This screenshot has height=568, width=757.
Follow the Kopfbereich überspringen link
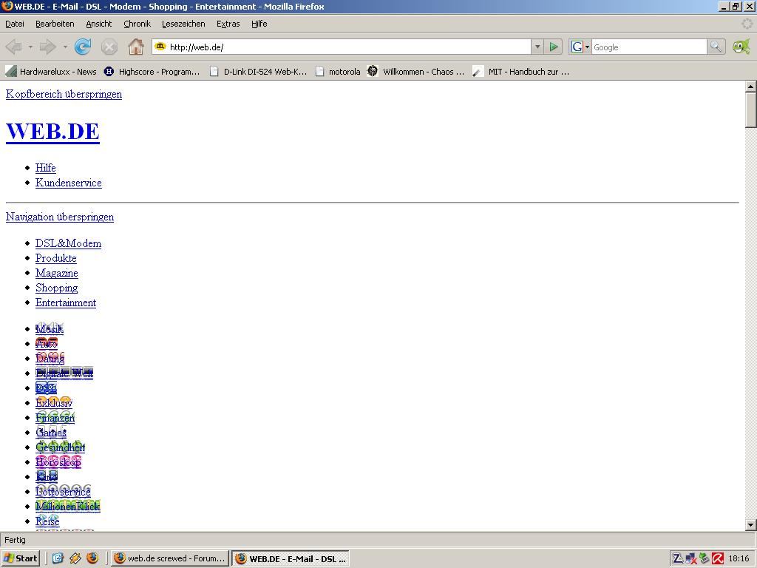(x=64, y=94)
